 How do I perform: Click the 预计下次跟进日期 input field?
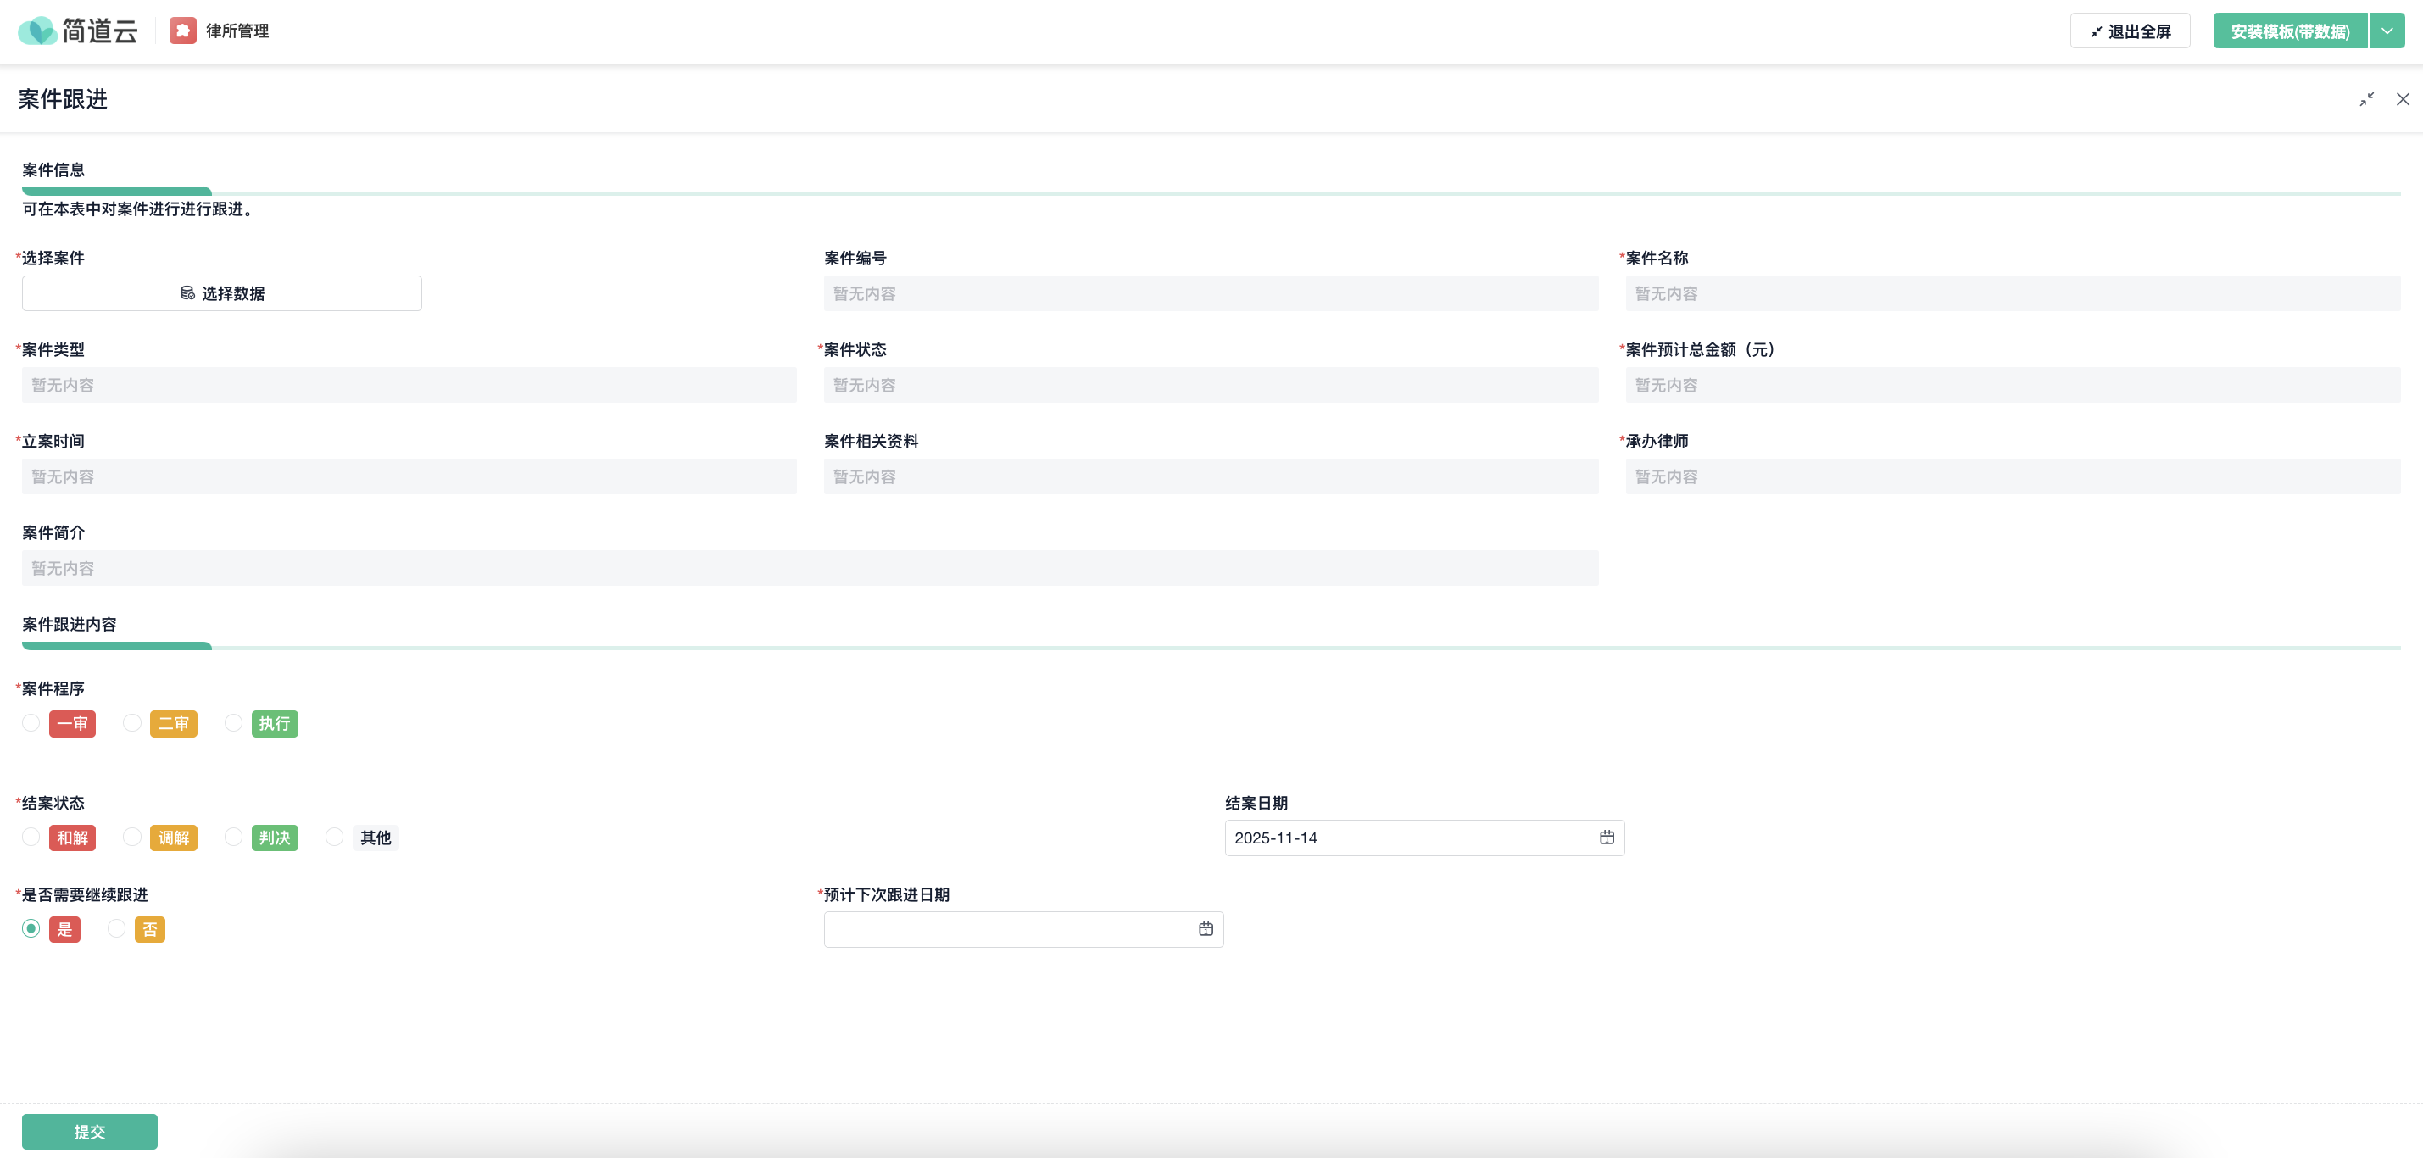(x=1006, y=929)
